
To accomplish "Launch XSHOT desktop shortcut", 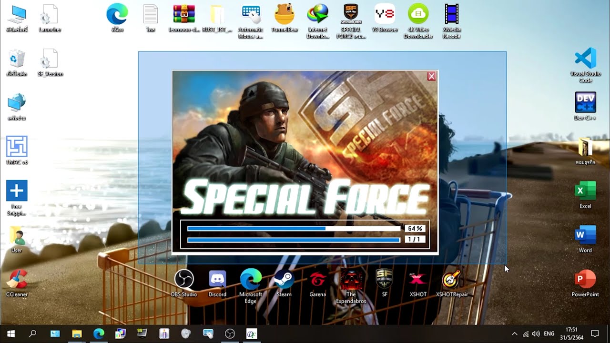I will (418, 283).
